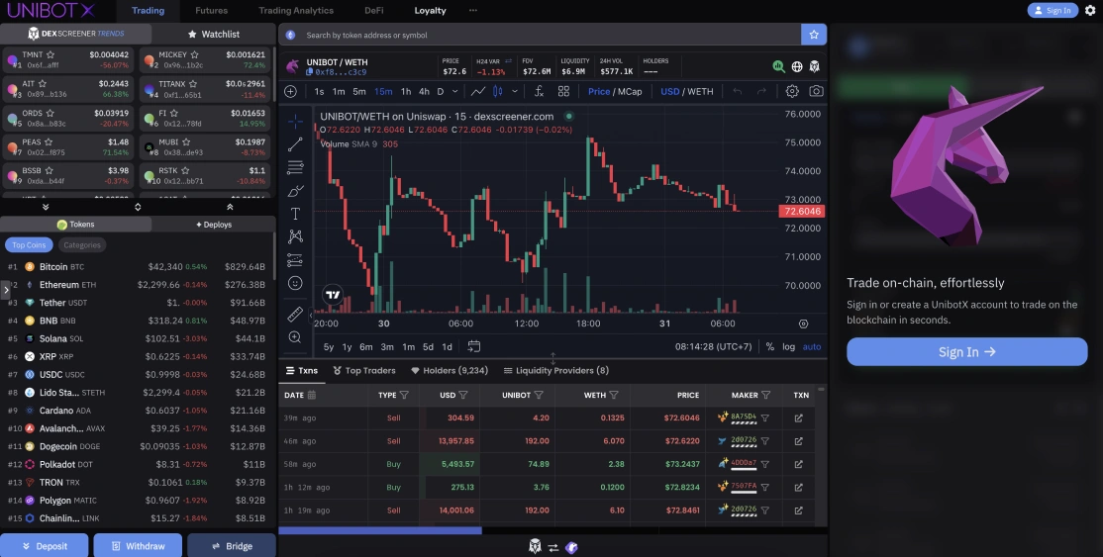Image resolution: width=1103 pixels, height=557 pixels.
Task: Open chart settings gear icon
Action: [792, 91]
